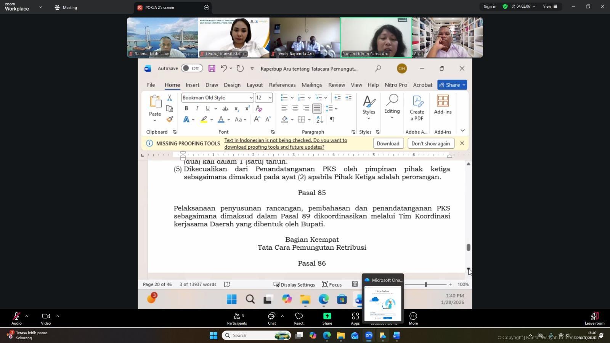Open the Layout ribbon tab
The width and height of the screenshot is (610, 343).
(x=254, y=85)
